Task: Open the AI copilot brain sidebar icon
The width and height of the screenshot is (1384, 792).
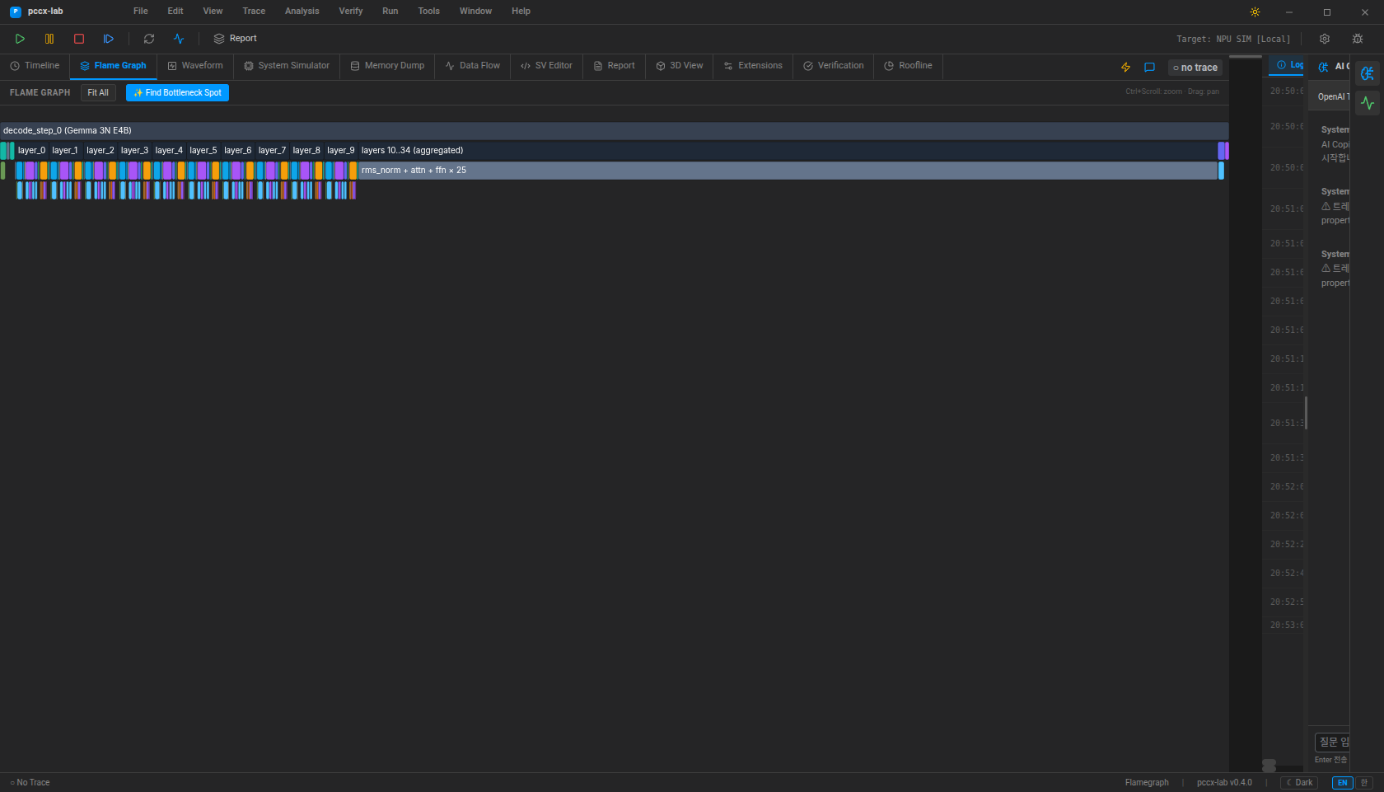Action: pyautogui.click(x=1368, y=74)
